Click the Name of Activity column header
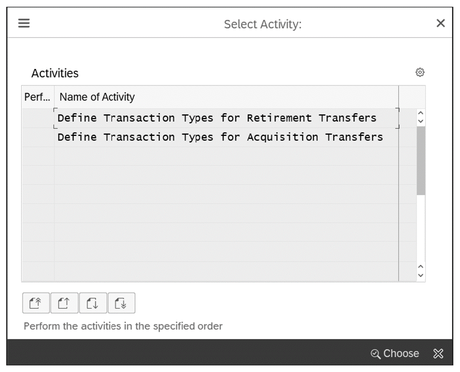 [x=96, y=97]
